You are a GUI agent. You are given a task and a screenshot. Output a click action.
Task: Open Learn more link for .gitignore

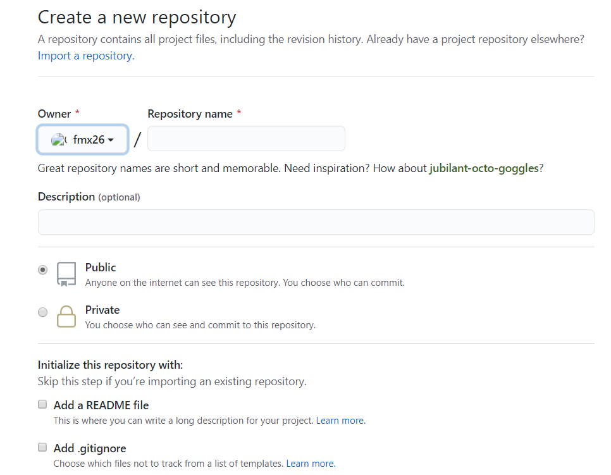(x=311, y=464)
